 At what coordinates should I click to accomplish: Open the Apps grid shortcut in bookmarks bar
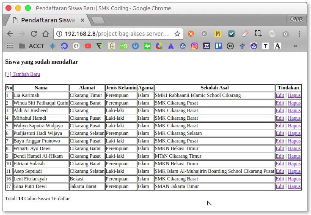tap(10, 46)
